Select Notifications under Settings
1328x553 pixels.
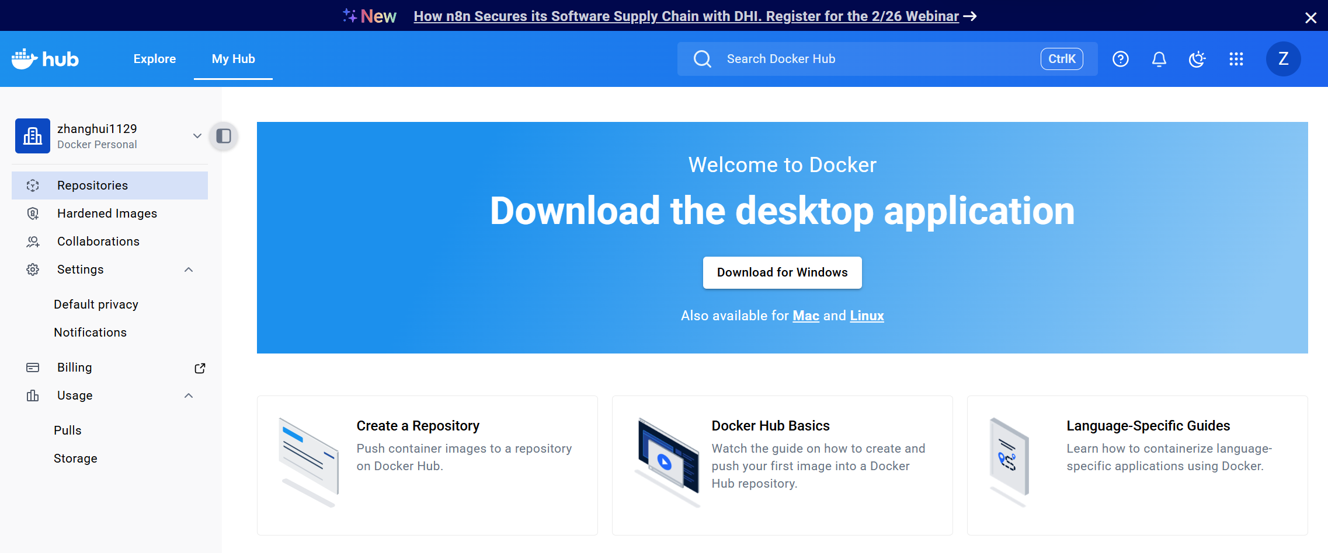(x=91, y=332)
